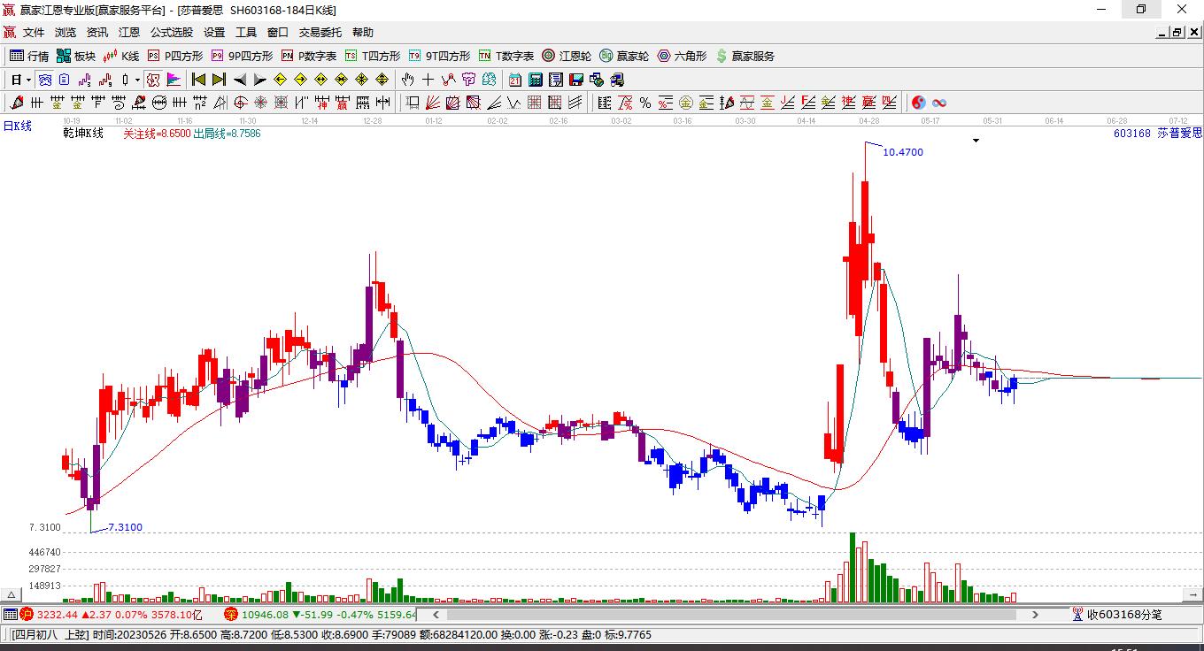Click the red-blue yin-yang icon
Viewport: 1204px width, 651px height.
[919, 103]
